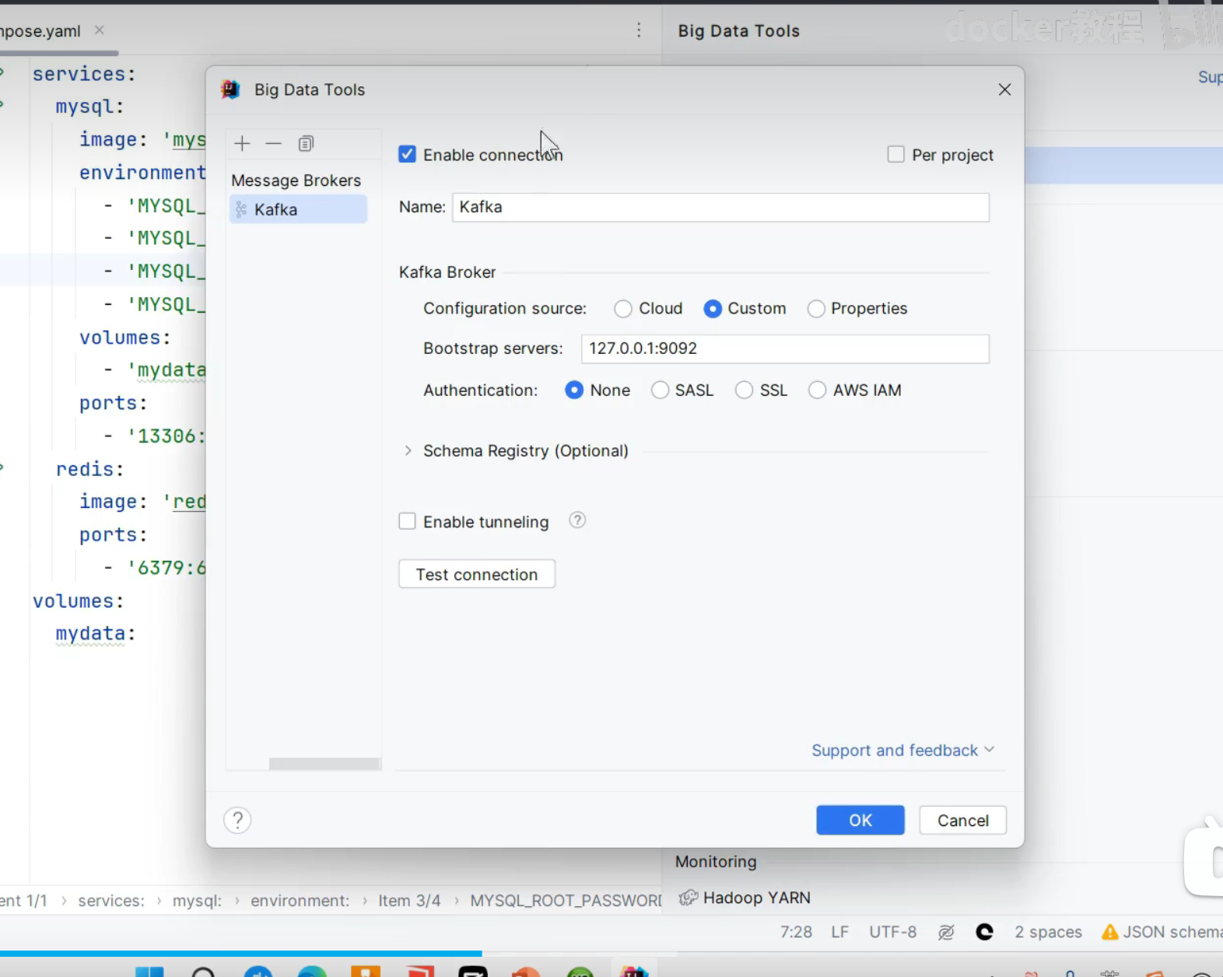The image size is (1223, 977).
Task: Click the Name field containing Kafka
Action: pyautogui.click(x=720, y=208)
